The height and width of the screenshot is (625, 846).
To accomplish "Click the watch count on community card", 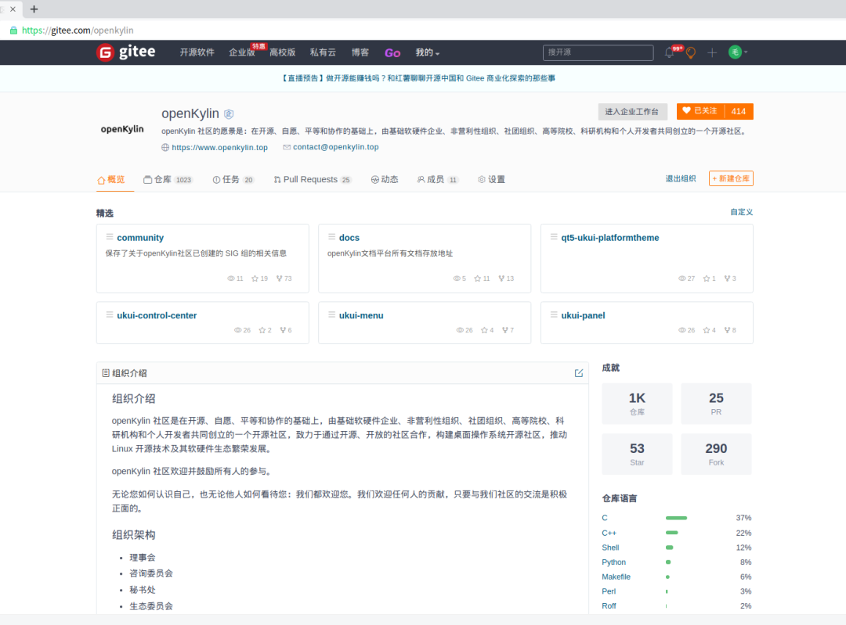I will (x=235, y=278).
